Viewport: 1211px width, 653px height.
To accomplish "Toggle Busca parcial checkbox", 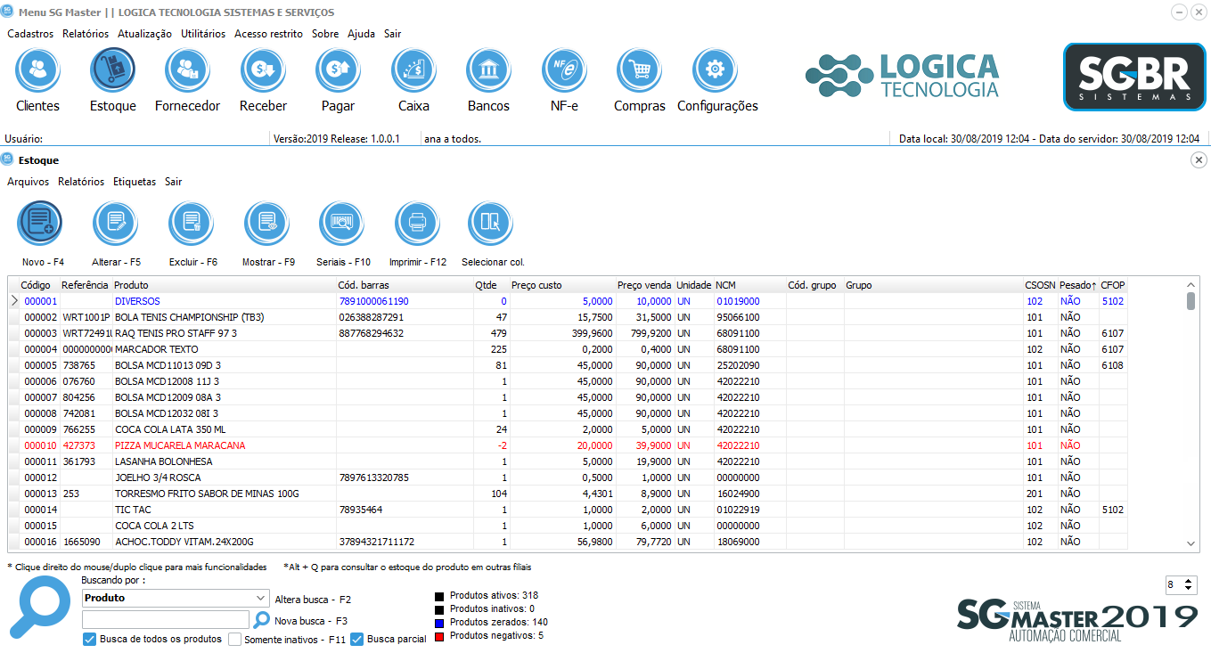I will [x=357, y=639].
